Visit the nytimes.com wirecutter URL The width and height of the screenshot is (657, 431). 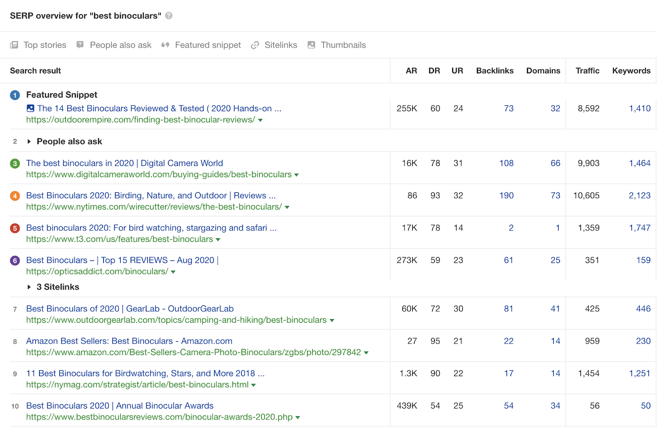point(154,207)
